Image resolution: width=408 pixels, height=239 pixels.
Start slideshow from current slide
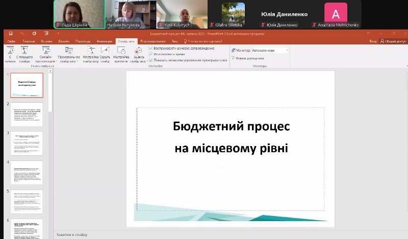tap(24, 51)
